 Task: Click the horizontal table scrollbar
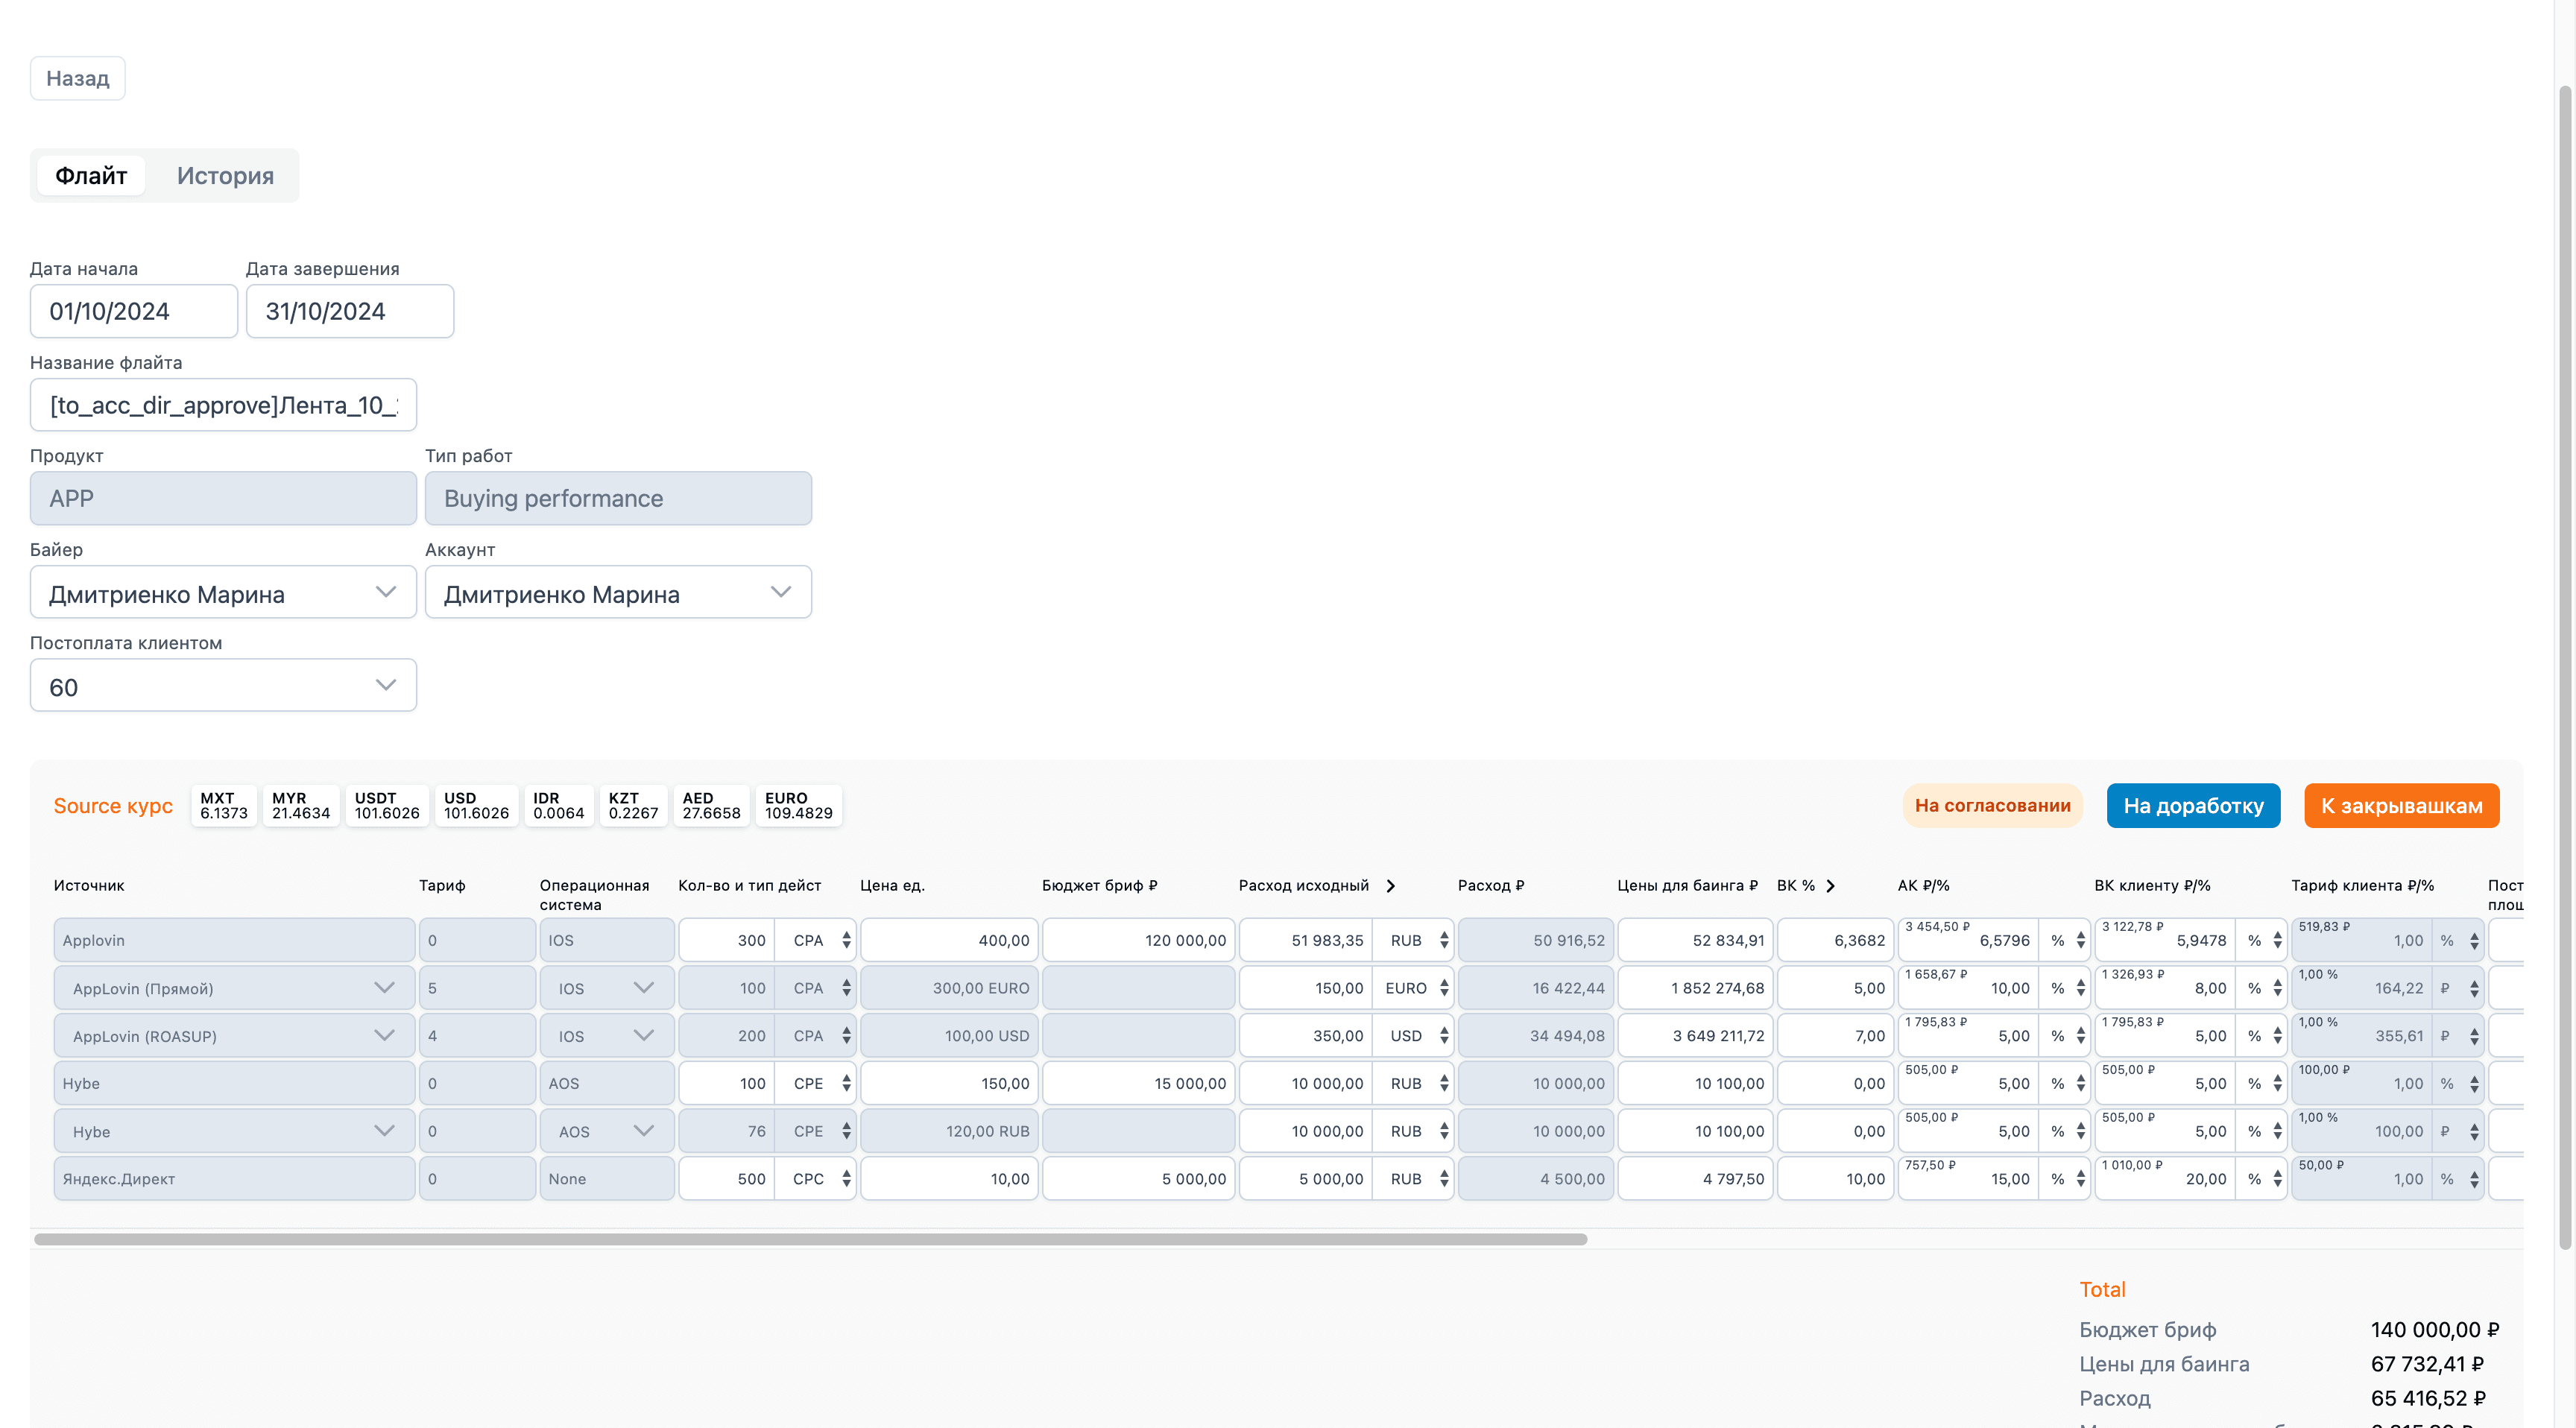point(810,1239)
